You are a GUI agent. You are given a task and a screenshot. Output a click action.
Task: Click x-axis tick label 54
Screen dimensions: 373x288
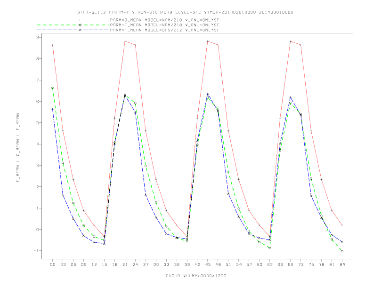(239, 264)
